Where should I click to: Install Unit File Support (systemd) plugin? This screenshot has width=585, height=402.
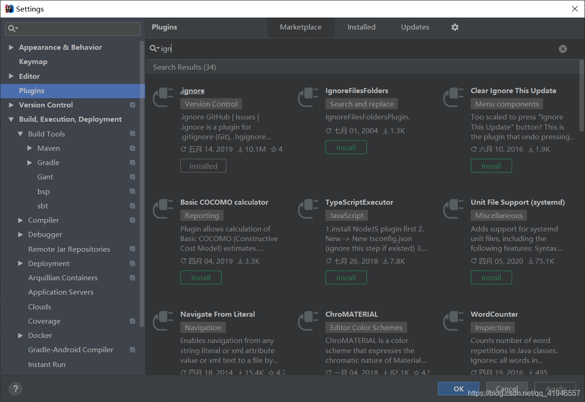click(491, 278)
